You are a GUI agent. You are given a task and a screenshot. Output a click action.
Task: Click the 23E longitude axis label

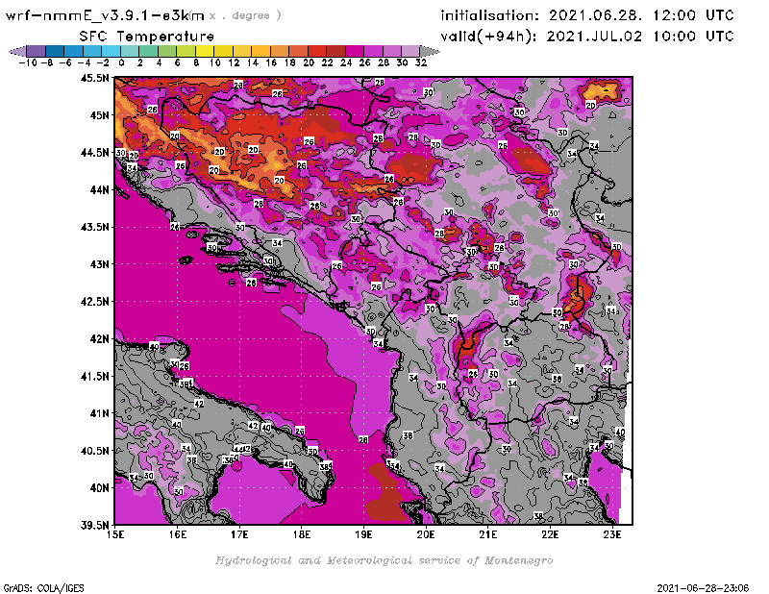coord(612,534)
